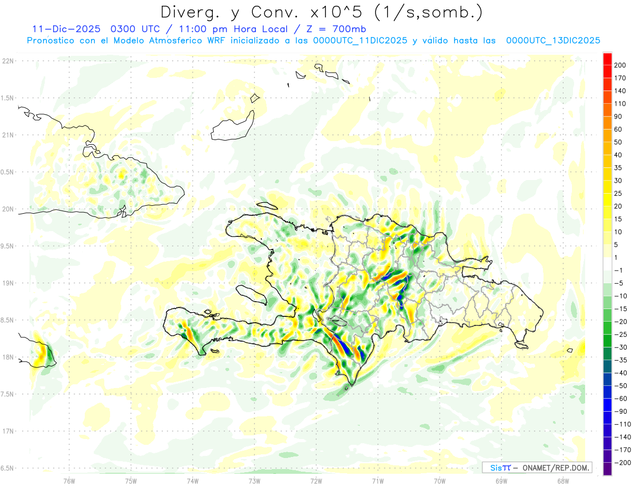Click the "69W" longitude label
Screen dimensions: 632x488
pos(501,481)
